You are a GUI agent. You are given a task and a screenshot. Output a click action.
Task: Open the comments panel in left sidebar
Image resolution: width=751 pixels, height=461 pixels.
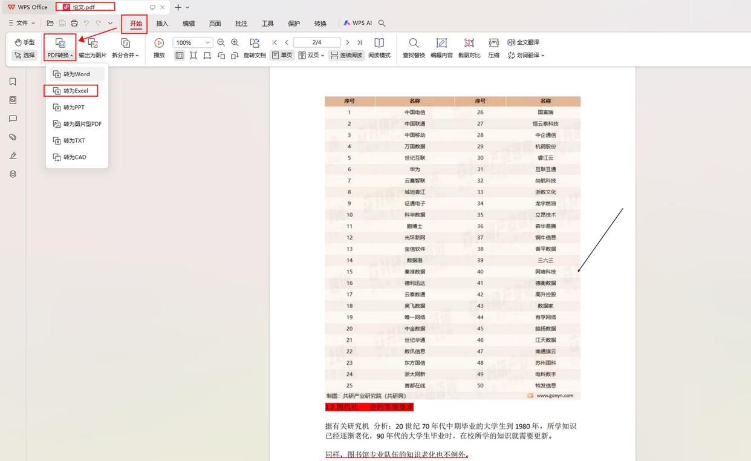12,119
